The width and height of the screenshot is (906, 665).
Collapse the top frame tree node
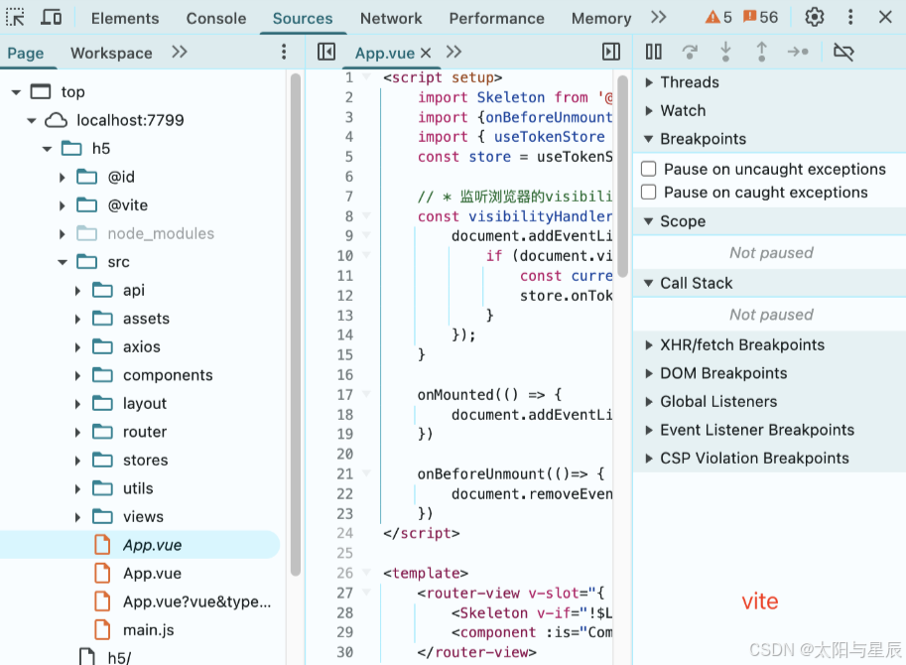click(x=16, y=92)
